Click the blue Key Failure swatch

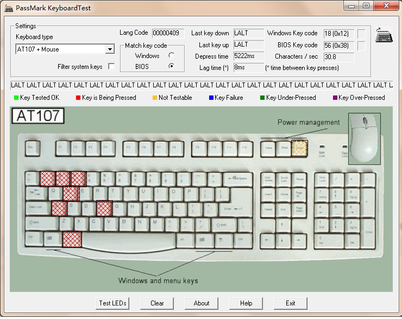tap(211, 98)
